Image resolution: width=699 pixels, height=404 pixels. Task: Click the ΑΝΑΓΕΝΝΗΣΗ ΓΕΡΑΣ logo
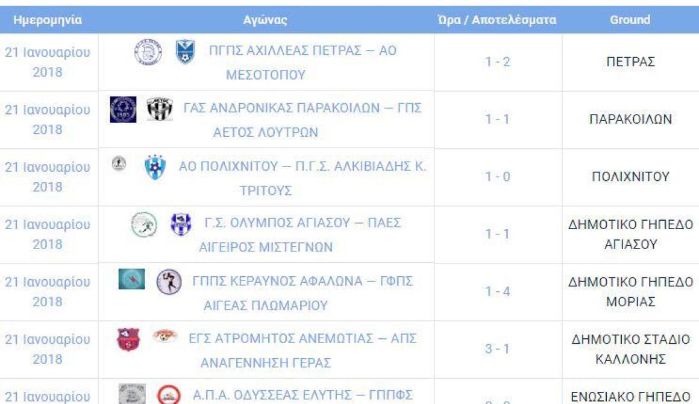165,336
